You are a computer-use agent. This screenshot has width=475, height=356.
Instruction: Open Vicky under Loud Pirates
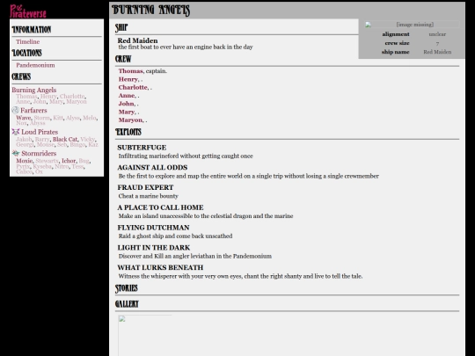click(x=88, y=139)
